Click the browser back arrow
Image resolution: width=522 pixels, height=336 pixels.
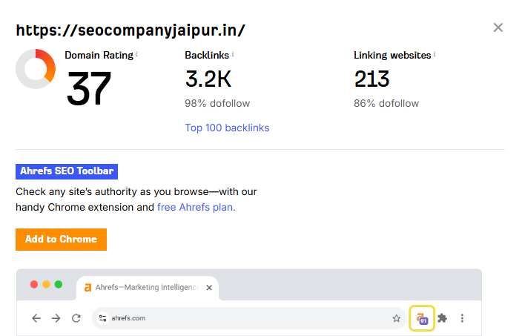coord(36,318)
